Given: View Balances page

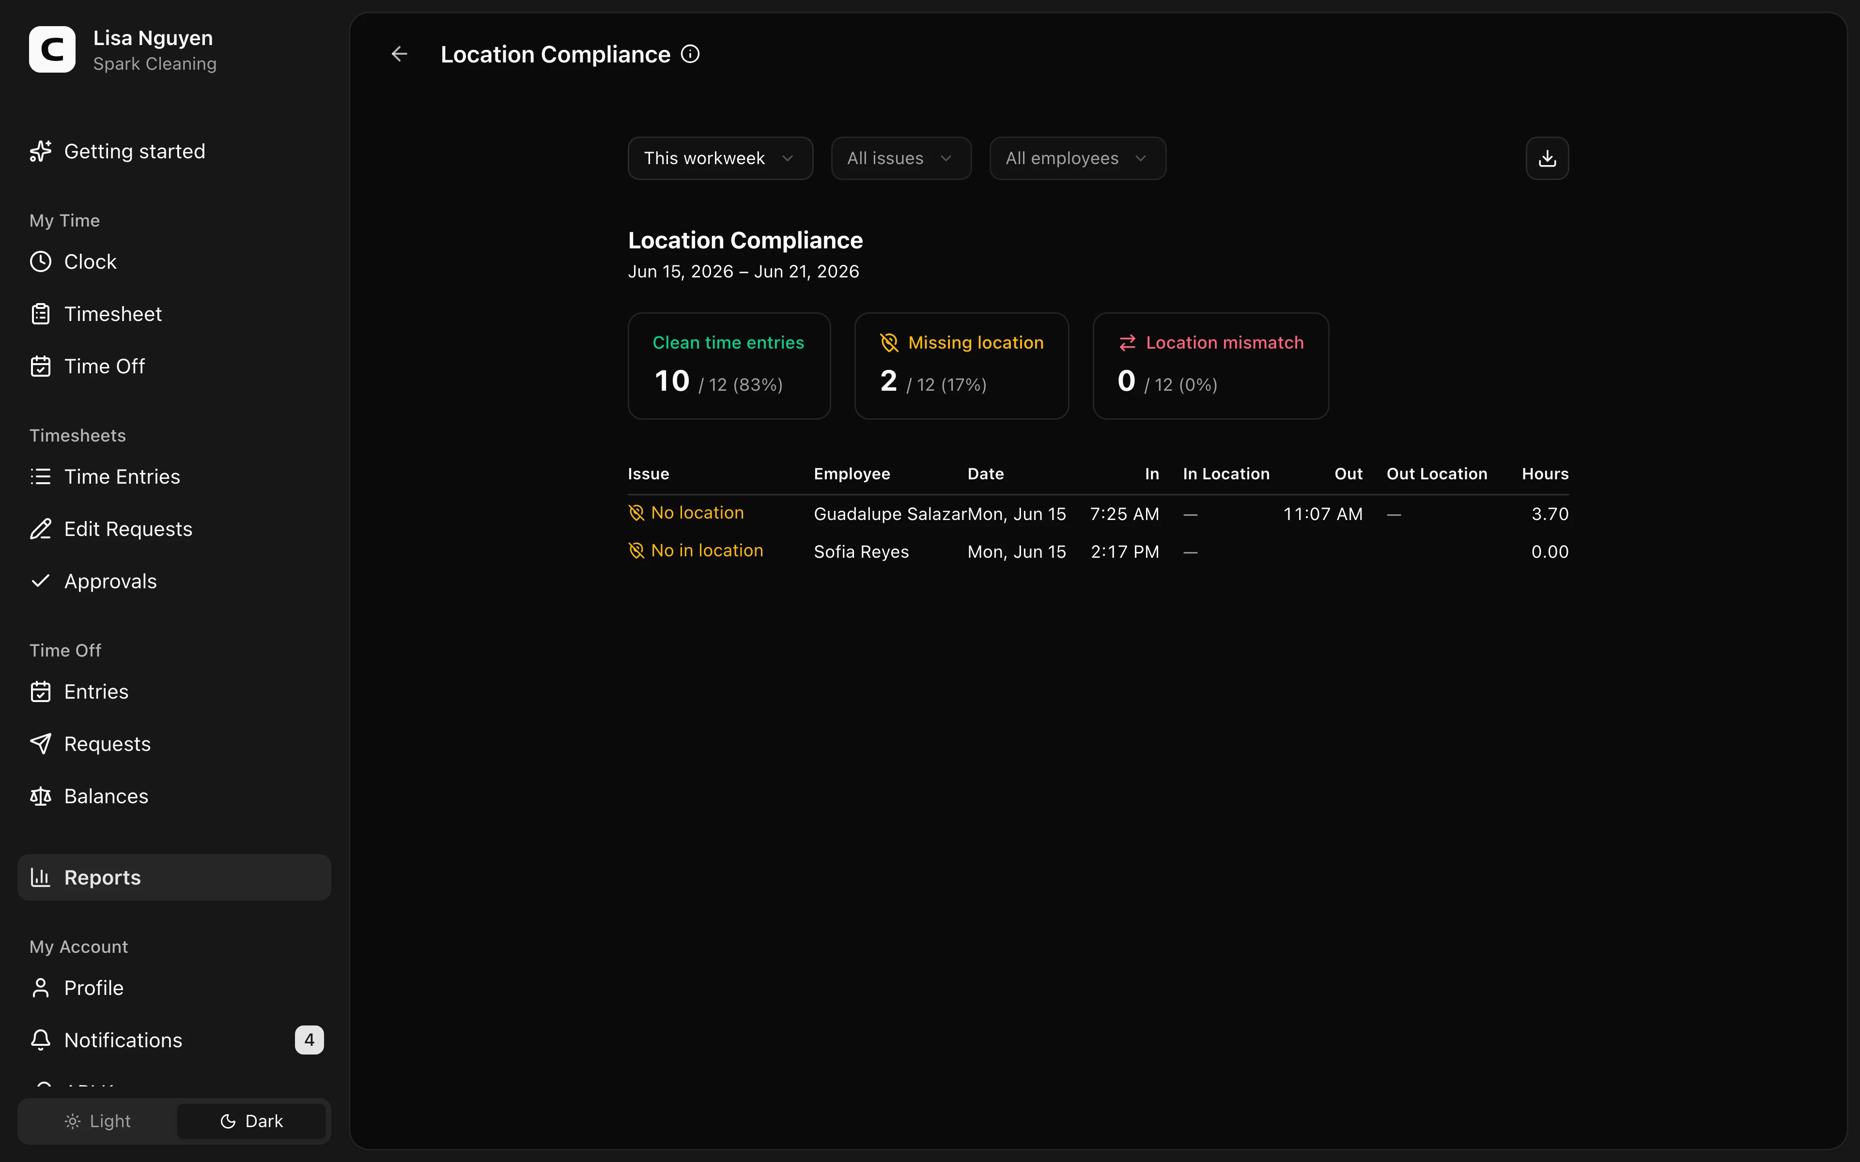Looking at the screenshot, I should tap(174, 796).
